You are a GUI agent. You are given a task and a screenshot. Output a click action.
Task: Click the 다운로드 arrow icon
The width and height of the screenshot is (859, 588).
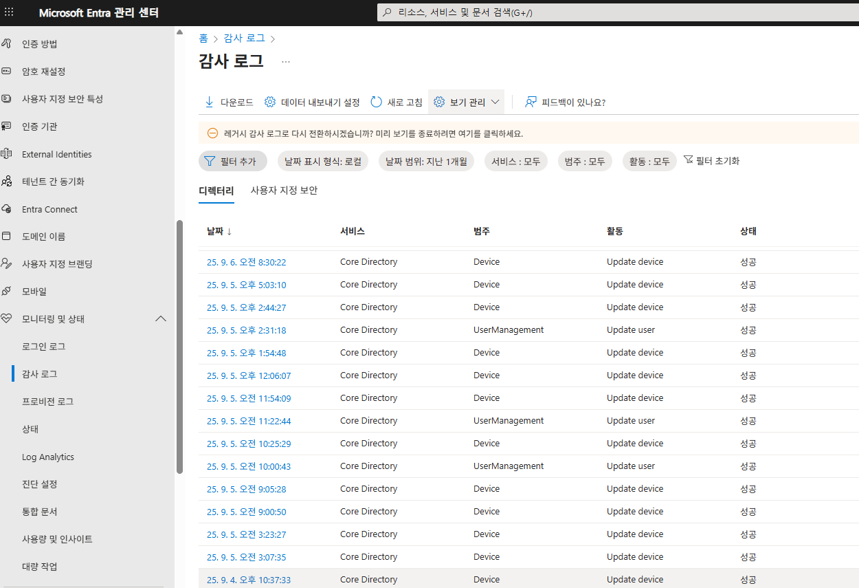coord(210,102)
